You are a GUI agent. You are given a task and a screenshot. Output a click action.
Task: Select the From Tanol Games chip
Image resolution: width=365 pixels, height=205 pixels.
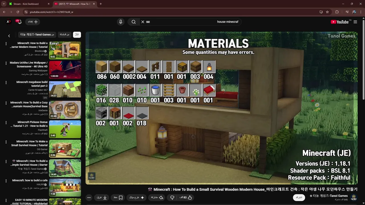click(x=37, y=34)
